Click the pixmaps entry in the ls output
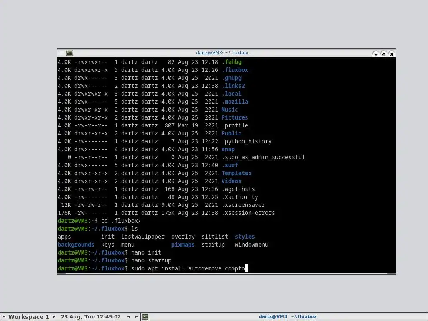Viewport: 428px width, 321px height. pos(183,245)
